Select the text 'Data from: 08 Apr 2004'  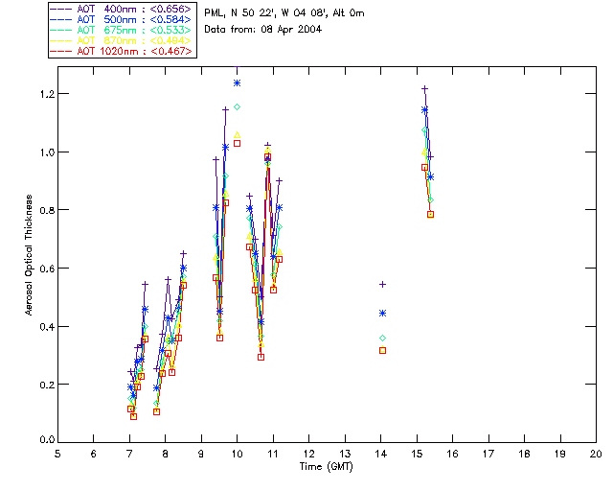click(x=262, y=30)
